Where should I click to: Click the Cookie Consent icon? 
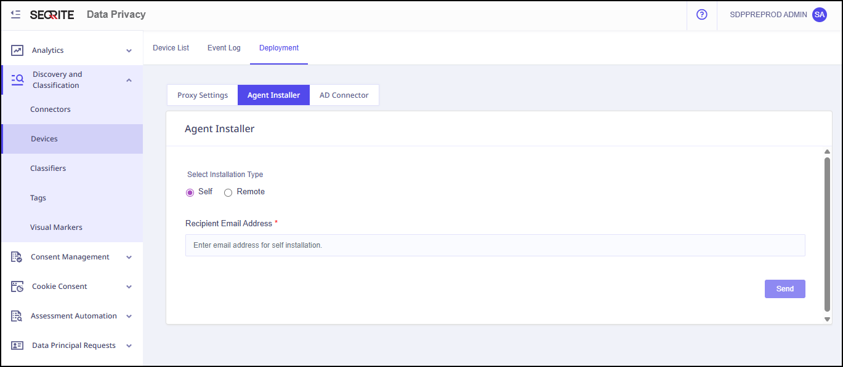[x=17, y=286]
